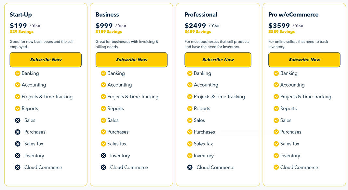Click Professional Cloud Commerce X icon
The height and width of the screenshot is (190, 348).
point(190,167)
